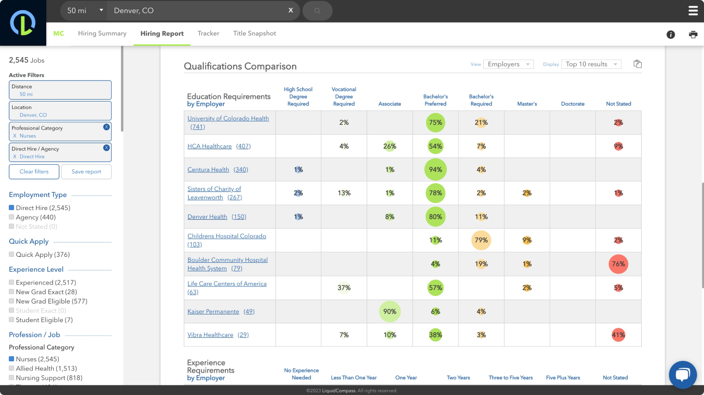Open University of Colorado Health link
This screenshot has height=395, width=704.
pyautogui.click(x=228, y=122)
